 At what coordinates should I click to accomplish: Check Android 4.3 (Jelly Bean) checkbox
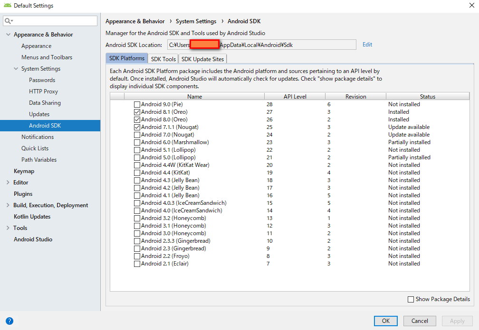(x=137, y=180)
